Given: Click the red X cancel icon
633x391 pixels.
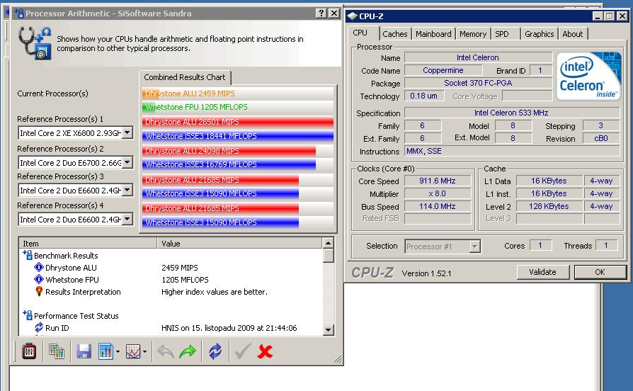Looking at the screenshot, I should pyautogui.click(x=266, y=351).
